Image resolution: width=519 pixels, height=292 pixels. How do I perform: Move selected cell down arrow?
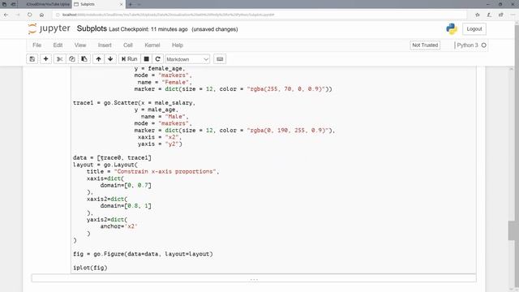click(x=110, y=59)
